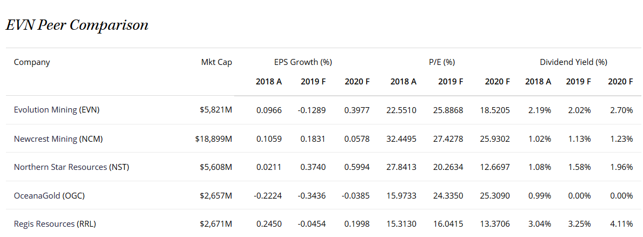Image resolution: width=643 pixels, height=237 pixels.
Task: Select Newcrest Mining (NCM) row label
Action: pos(58,139)
